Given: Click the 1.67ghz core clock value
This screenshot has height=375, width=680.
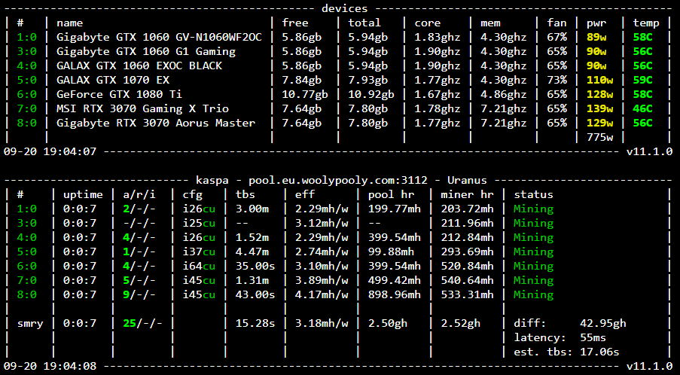Looking at the screenshot, I should click(437, 95).
